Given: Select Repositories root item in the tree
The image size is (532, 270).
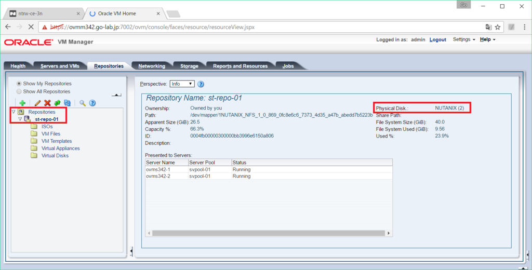Looking at the screenshot, I should [42, 112].
